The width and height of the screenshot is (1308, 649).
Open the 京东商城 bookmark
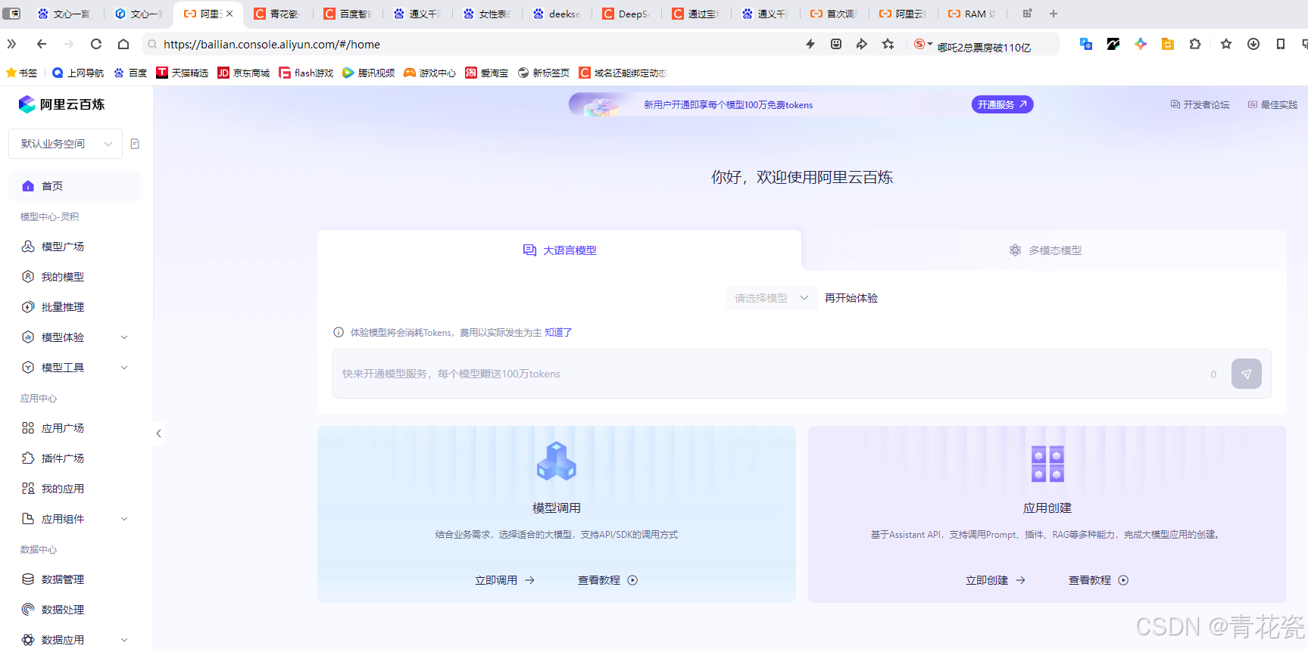(244, 73)
